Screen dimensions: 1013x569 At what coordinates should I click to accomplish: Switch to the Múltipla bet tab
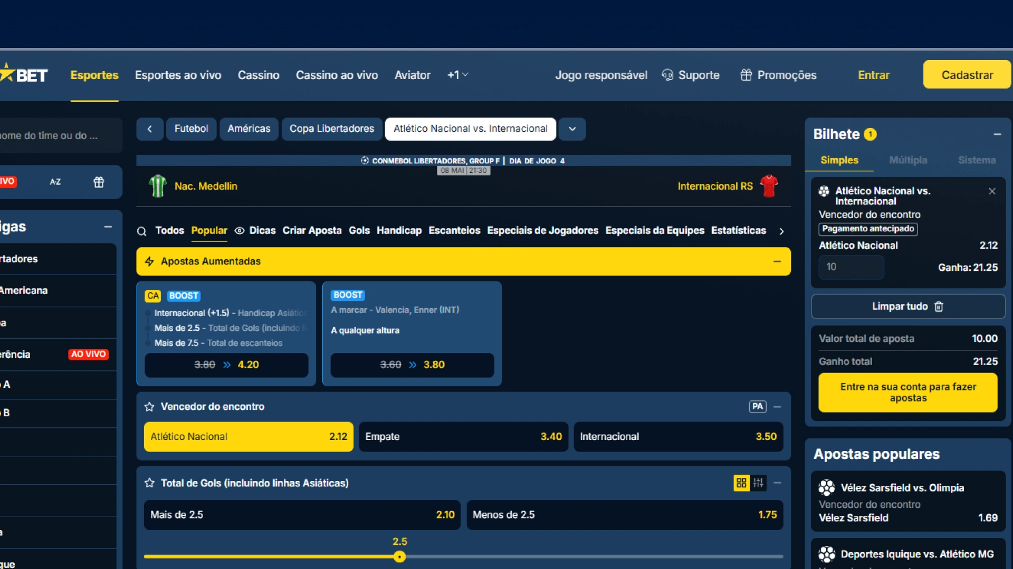pyautogui.click(x=908, y=160)
